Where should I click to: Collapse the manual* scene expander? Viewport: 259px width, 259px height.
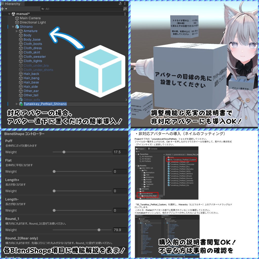tap(9, 14)
